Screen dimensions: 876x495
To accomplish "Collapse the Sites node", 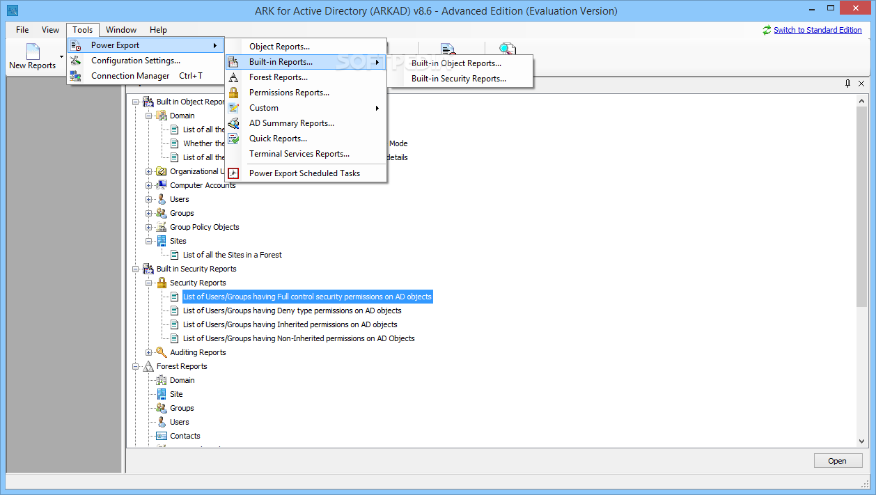I will 149,241.
